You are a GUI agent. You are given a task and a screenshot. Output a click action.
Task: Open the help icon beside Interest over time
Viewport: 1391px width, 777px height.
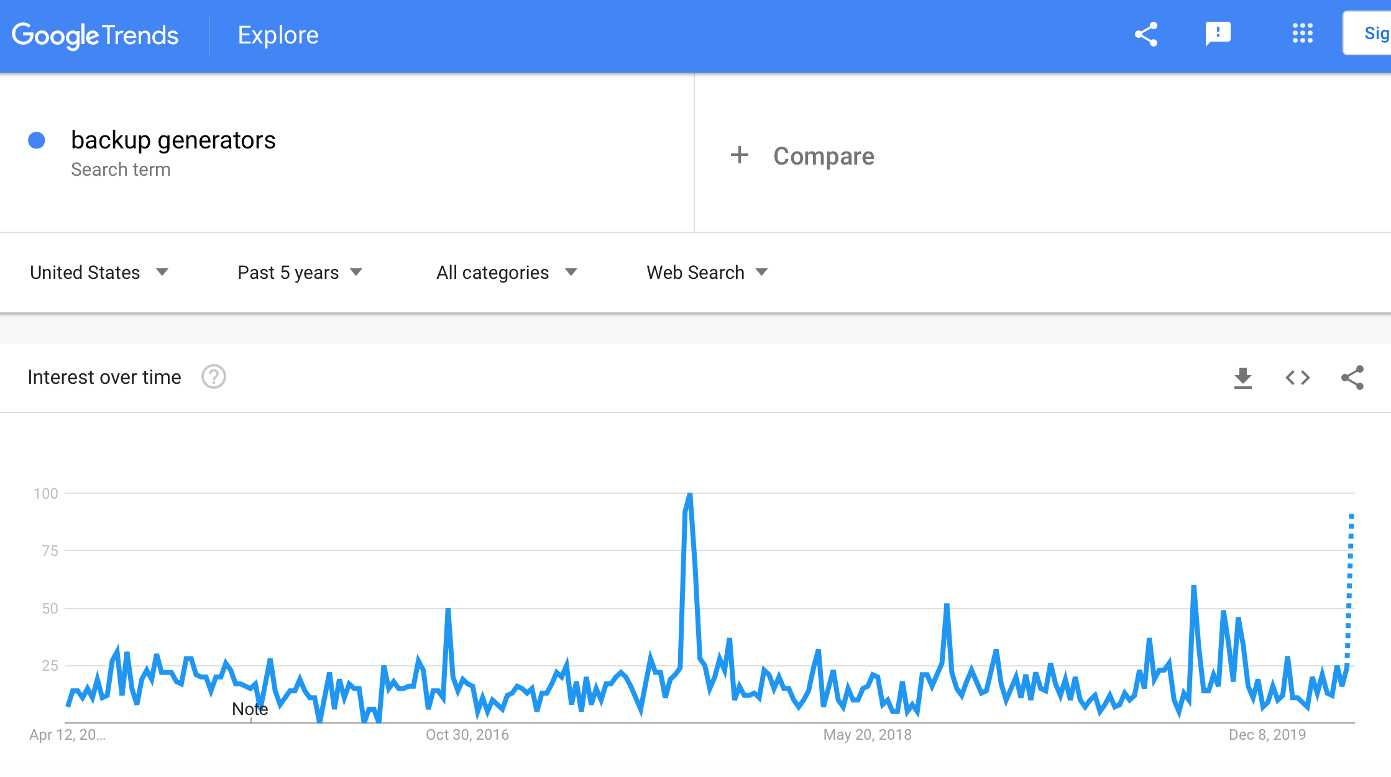(x=213, y=377)
